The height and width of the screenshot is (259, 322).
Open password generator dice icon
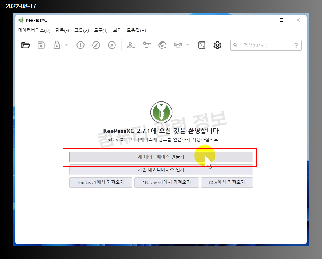pos(202,45)
